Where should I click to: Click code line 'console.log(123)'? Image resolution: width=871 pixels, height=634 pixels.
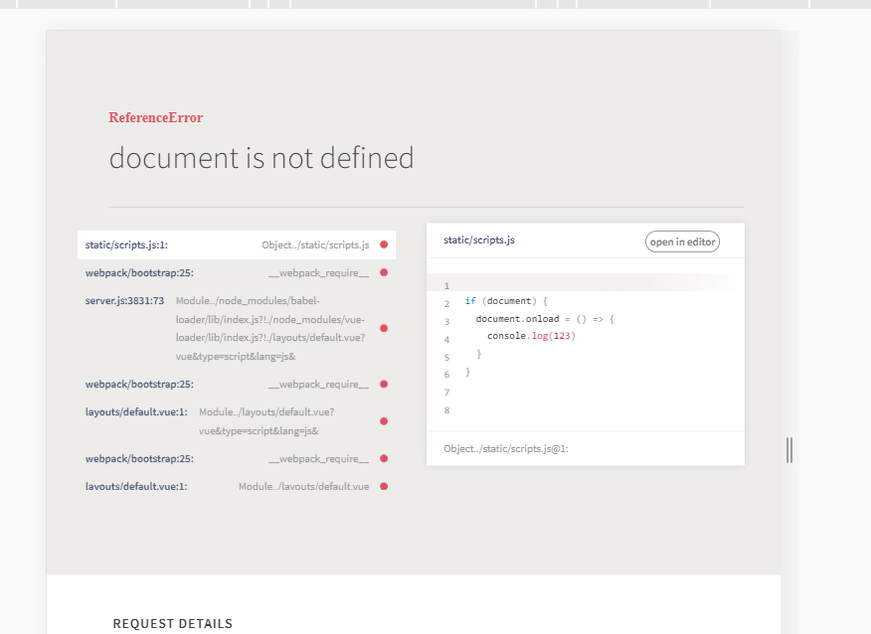[531, 336]
